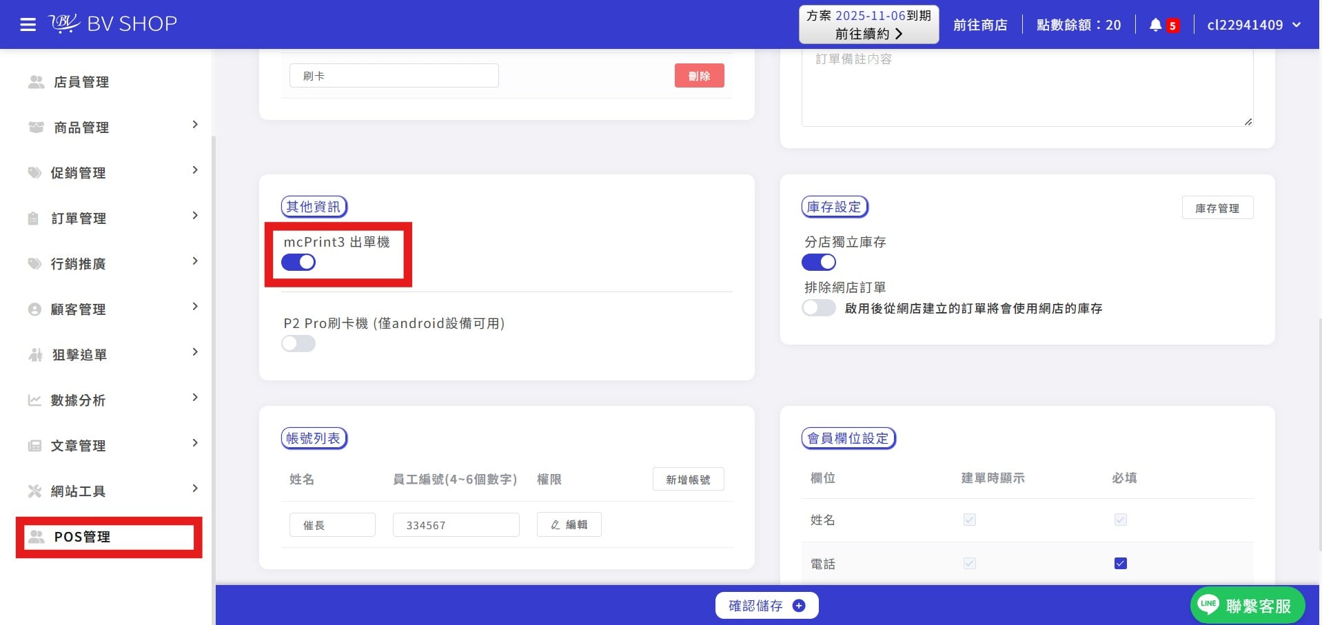Toggle the mcPrint3 出單機 switch
Viewport: 1322px width, 625px height.
tap(298, 263)
